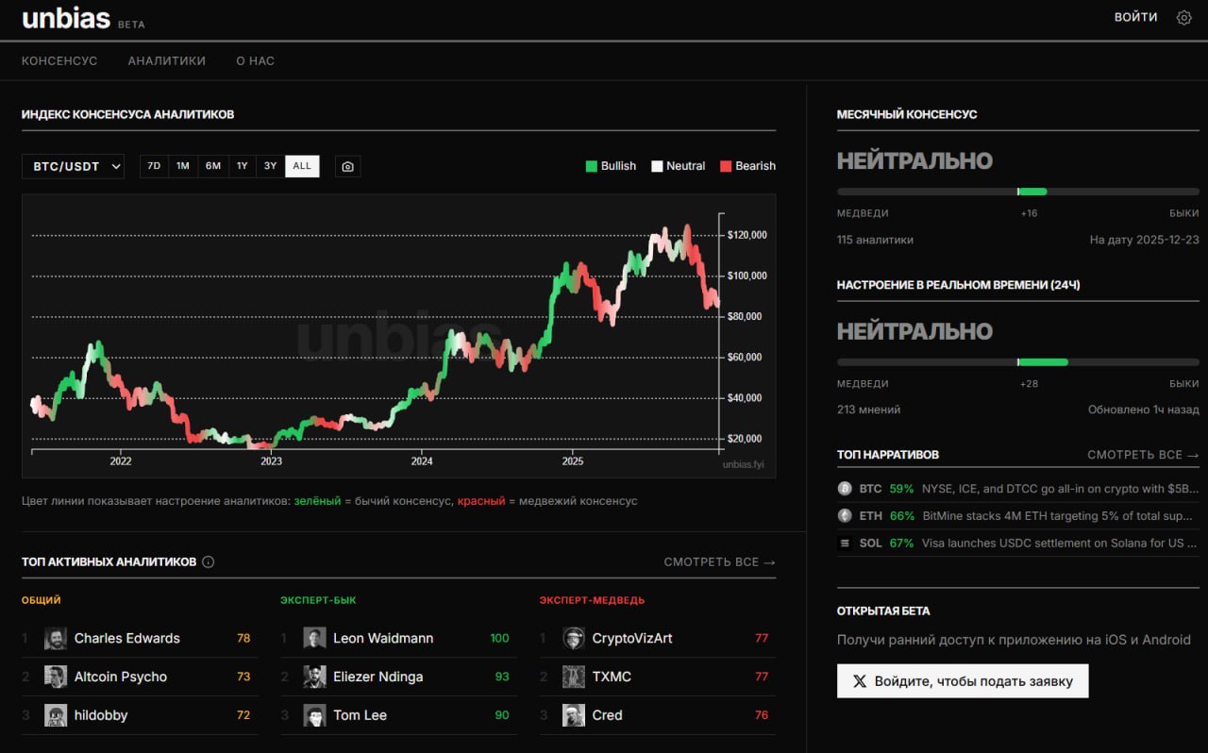The image size is (1208, 753).
Task: Click the BTC coin icon in narratives
Action: 845,489
